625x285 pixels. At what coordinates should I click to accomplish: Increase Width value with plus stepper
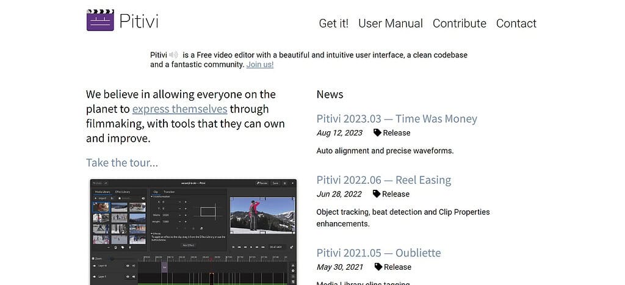click(x=186, y=215)
